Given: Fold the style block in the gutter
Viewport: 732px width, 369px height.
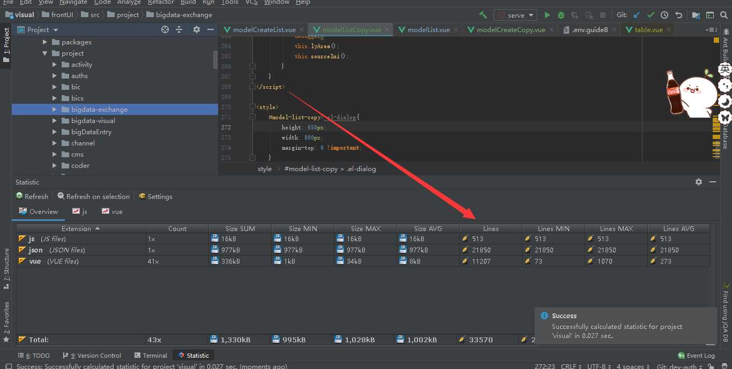Looking at the screenshot, I should pos(252,107).
